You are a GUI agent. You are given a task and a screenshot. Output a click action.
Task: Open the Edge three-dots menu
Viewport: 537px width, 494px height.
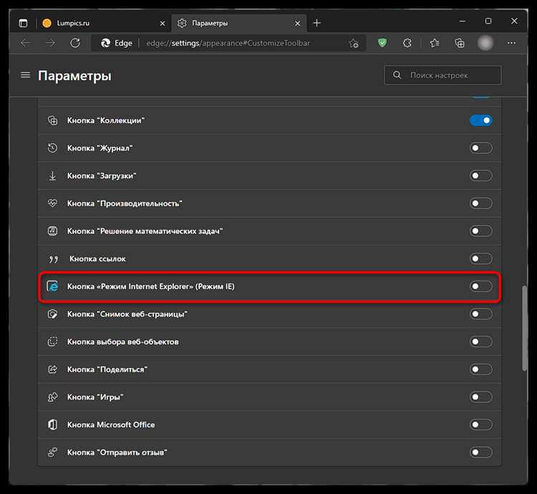pos(511,43)
